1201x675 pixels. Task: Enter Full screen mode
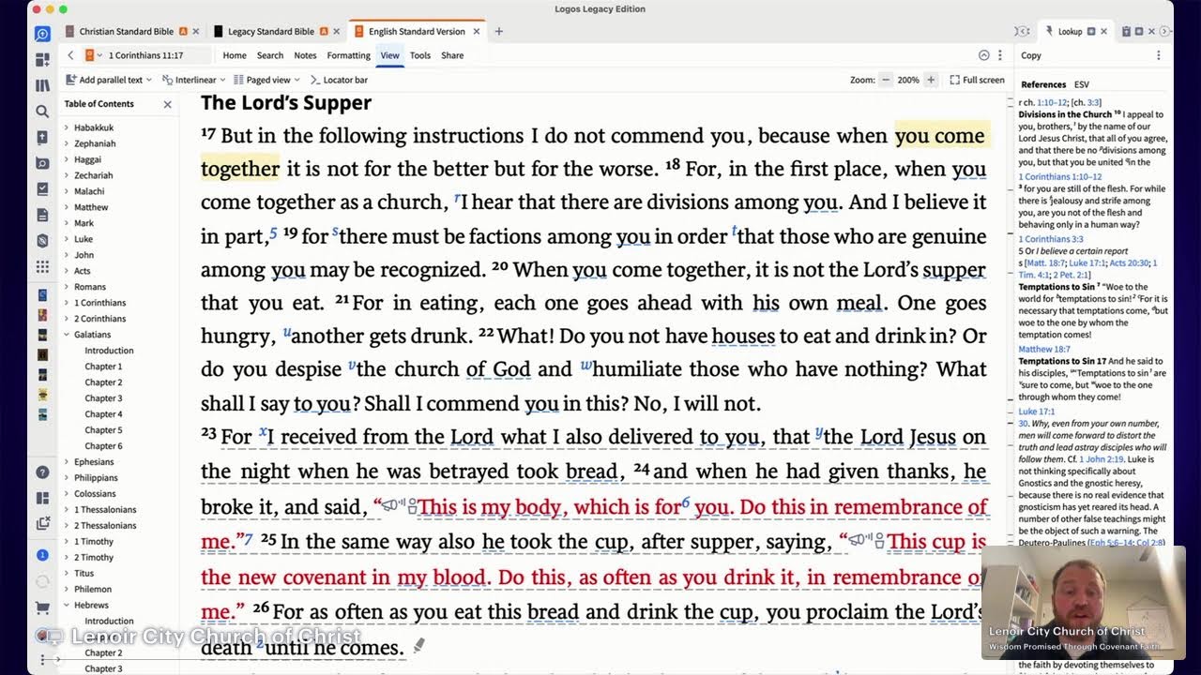[977, 81]
